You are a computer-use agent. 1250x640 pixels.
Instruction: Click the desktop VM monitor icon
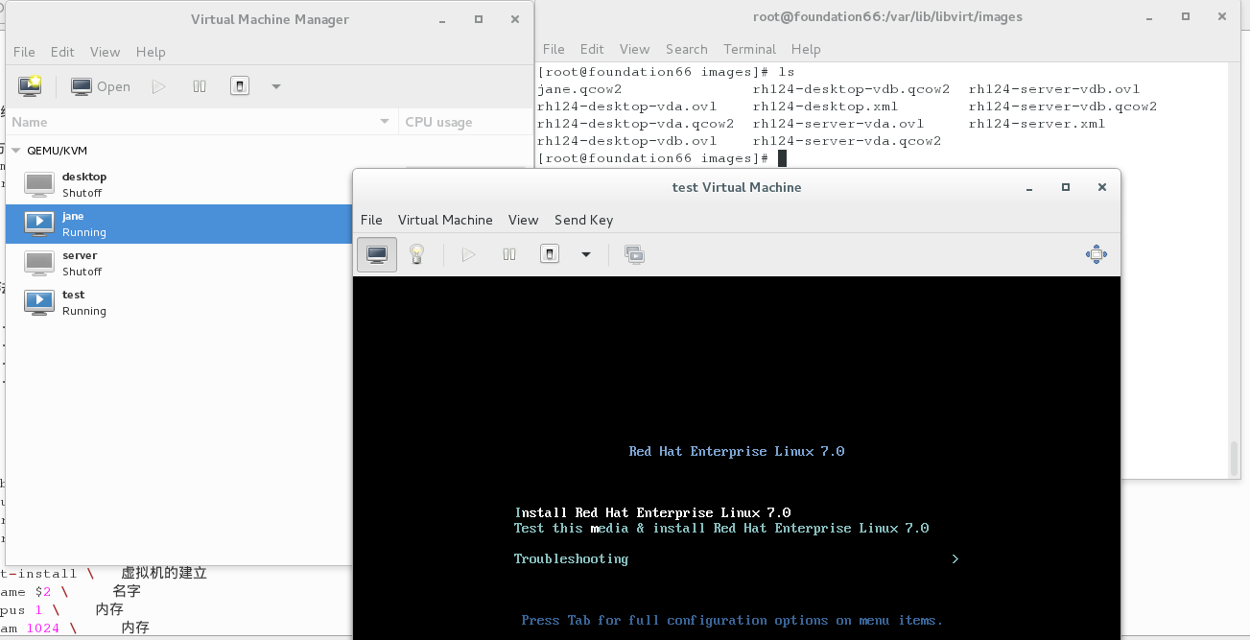[39, 184]
